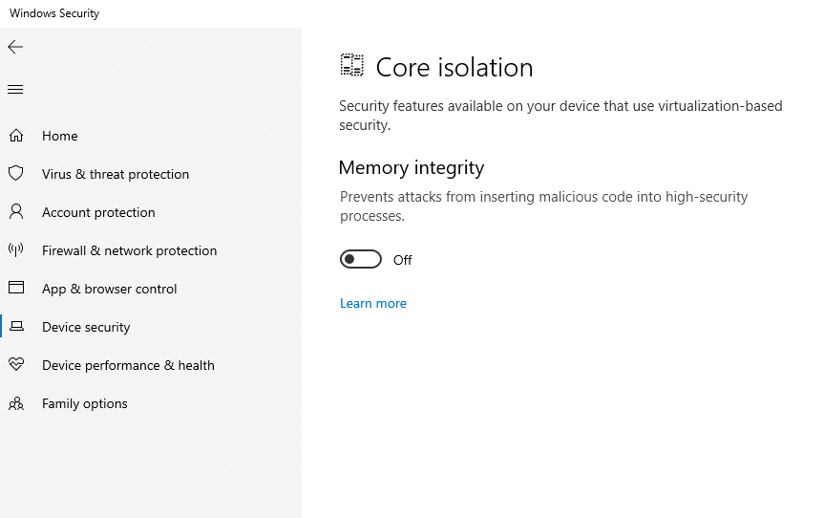
Task: Select App & browser control label
Action: 110,289
